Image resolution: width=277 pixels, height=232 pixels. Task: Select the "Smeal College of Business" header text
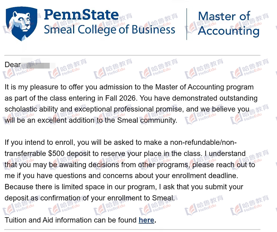click(109, 30)
